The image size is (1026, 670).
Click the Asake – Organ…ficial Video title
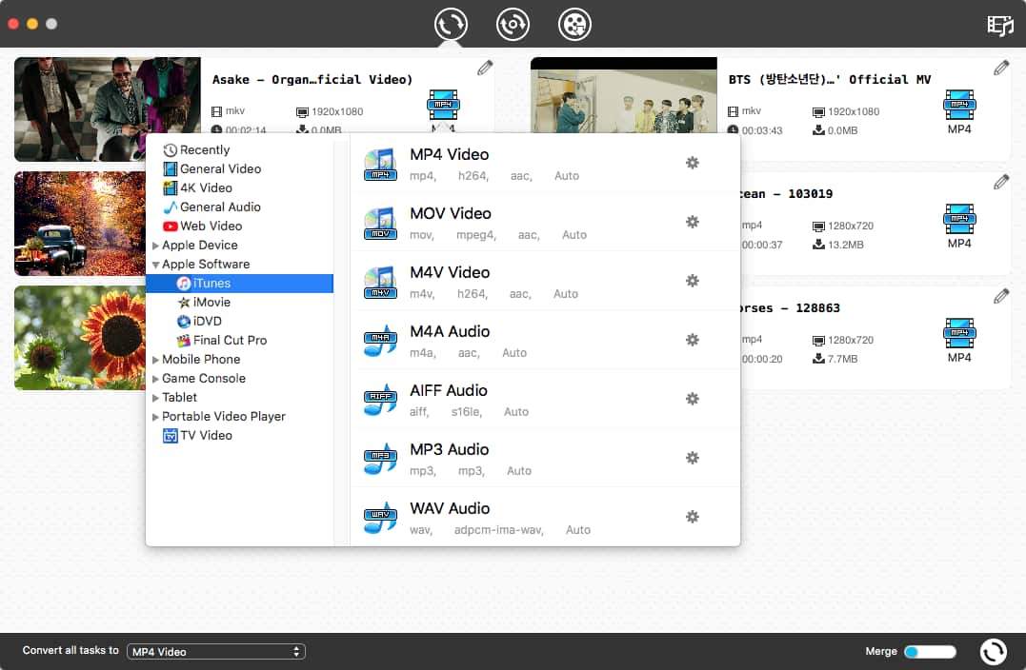click(312, 80)
